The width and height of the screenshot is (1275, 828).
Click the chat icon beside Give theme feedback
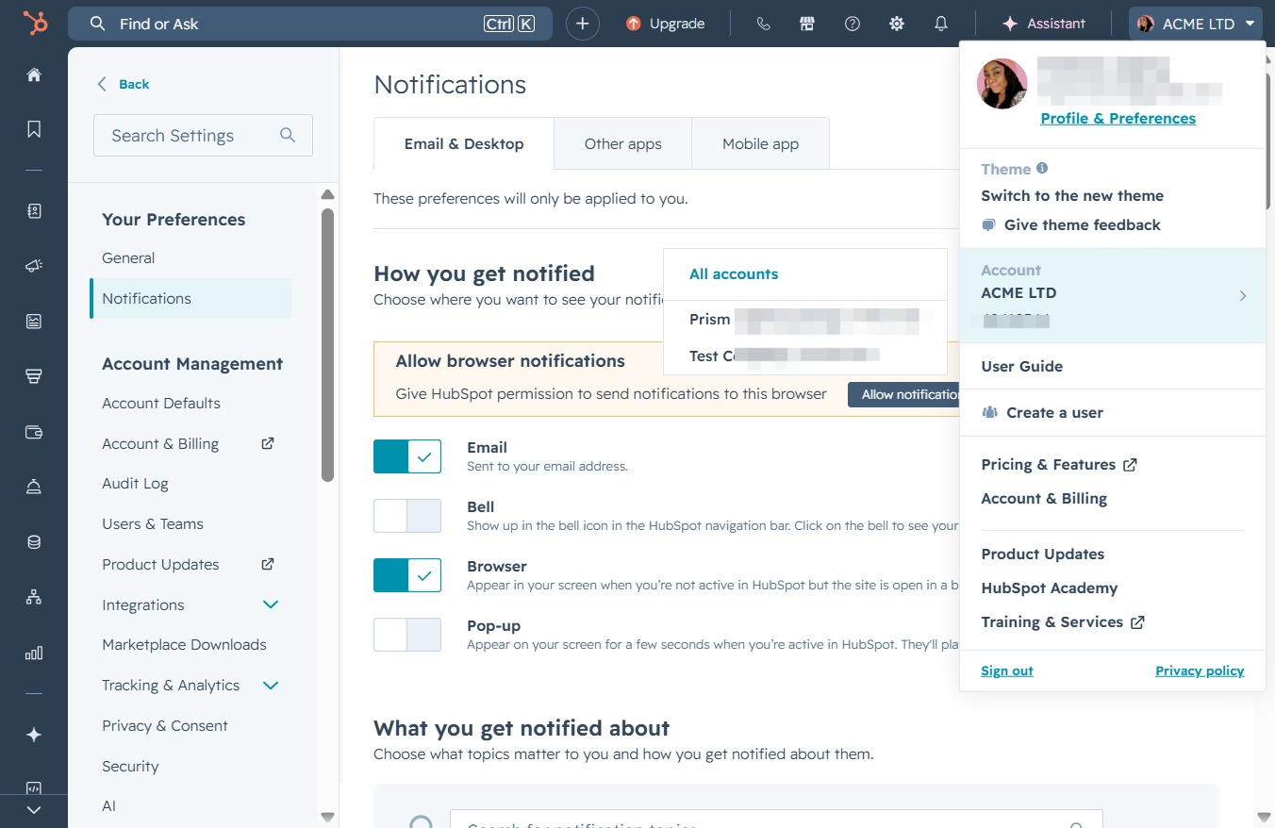(988, 224)
